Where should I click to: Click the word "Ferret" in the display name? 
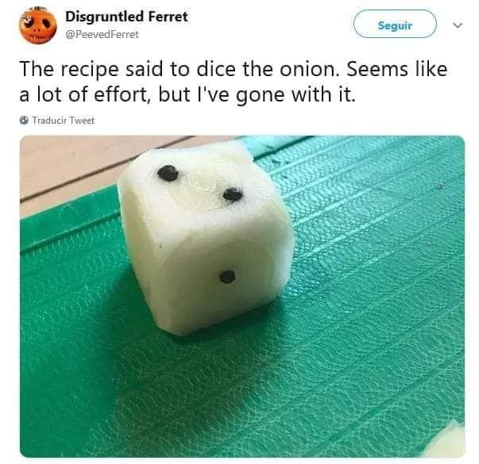[x=168, y=17]
